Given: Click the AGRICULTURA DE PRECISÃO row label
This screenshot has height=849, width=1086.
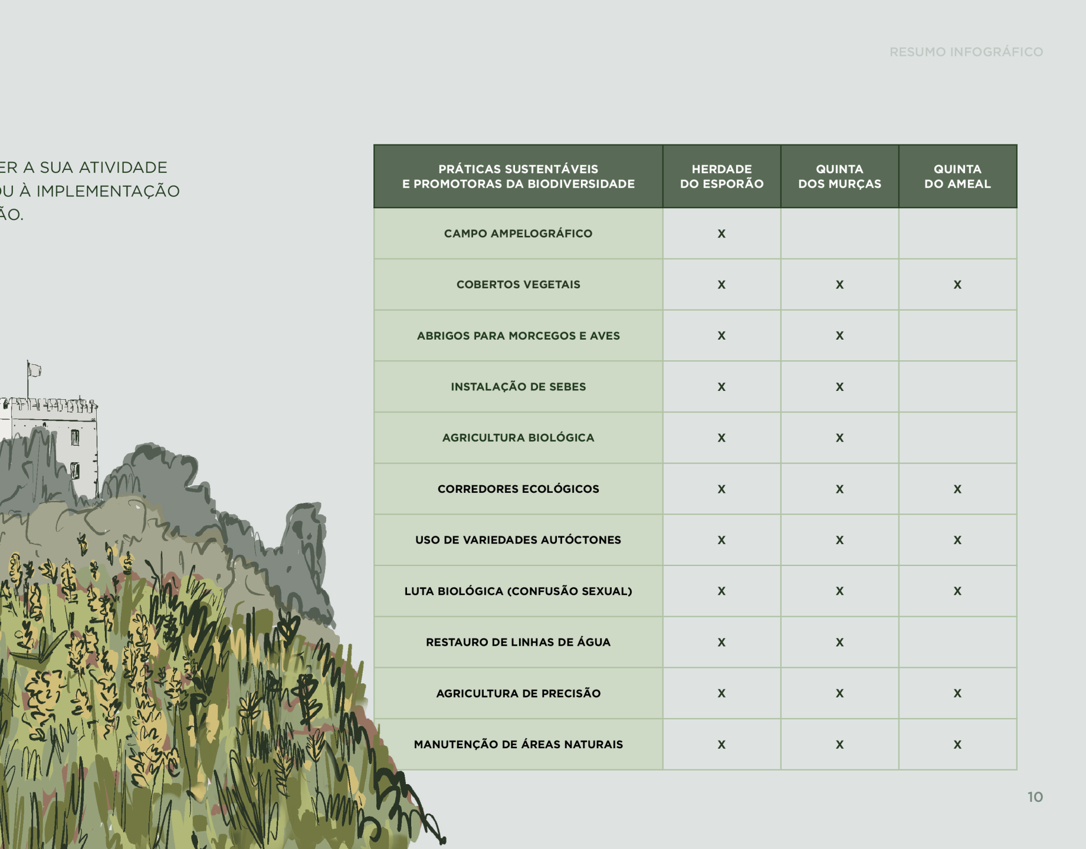Looking at the screenshot, I should point(519,693).
